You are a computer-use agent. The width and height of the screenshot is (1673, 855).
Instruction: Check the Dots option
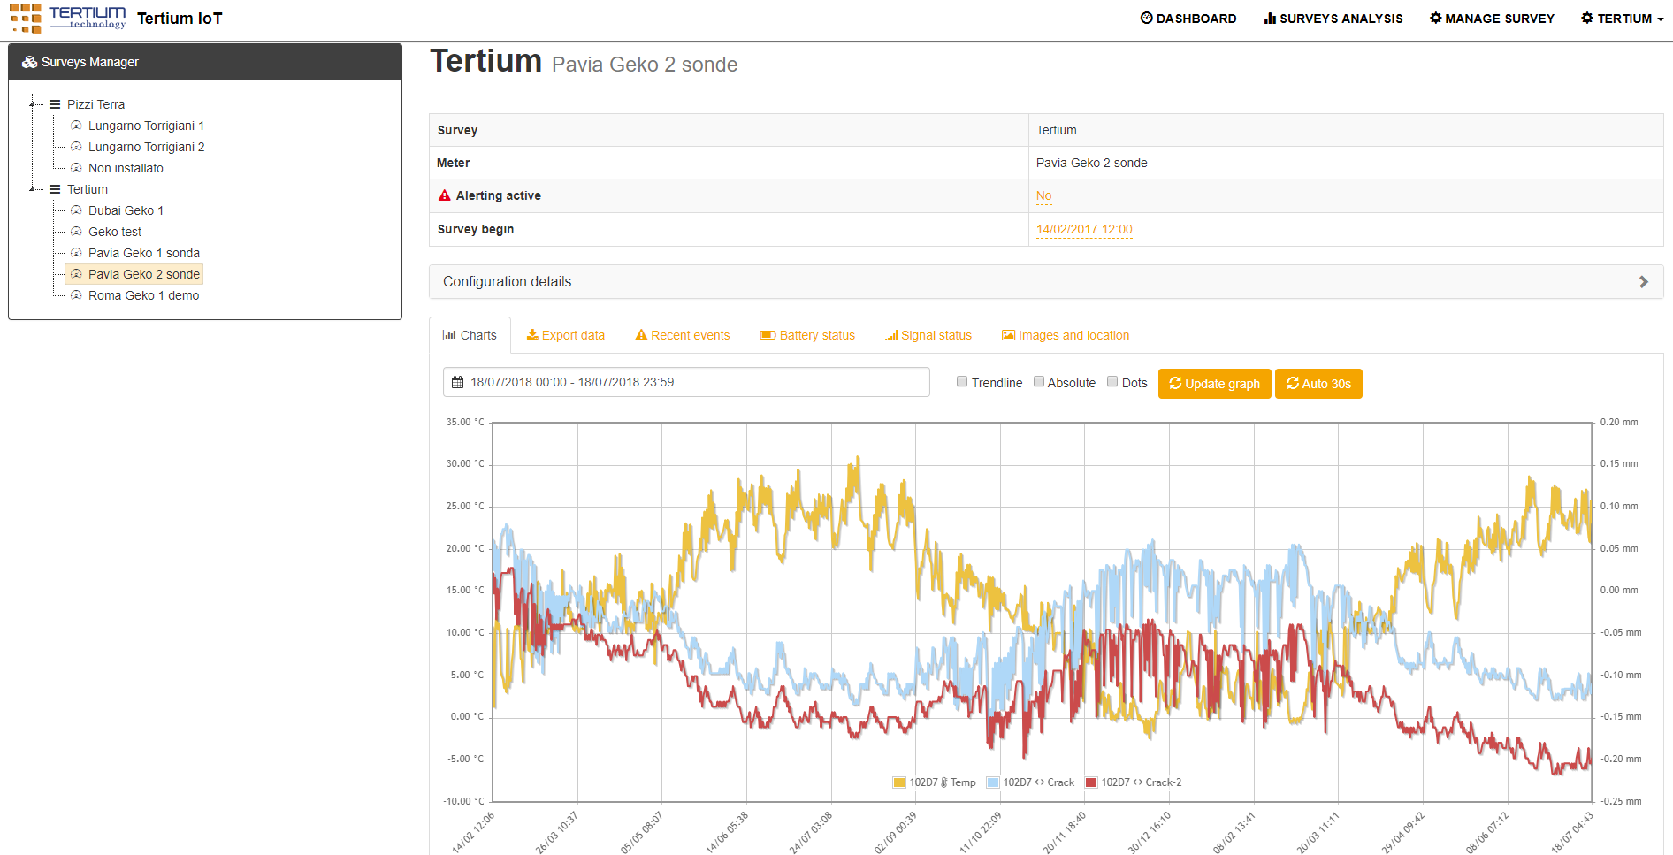[x=1112, y=382]
